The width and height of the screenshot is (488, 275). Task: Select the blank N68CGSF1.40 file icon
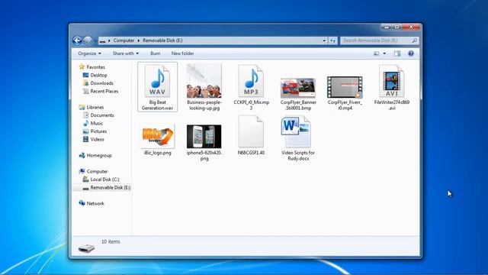point(251,131)
